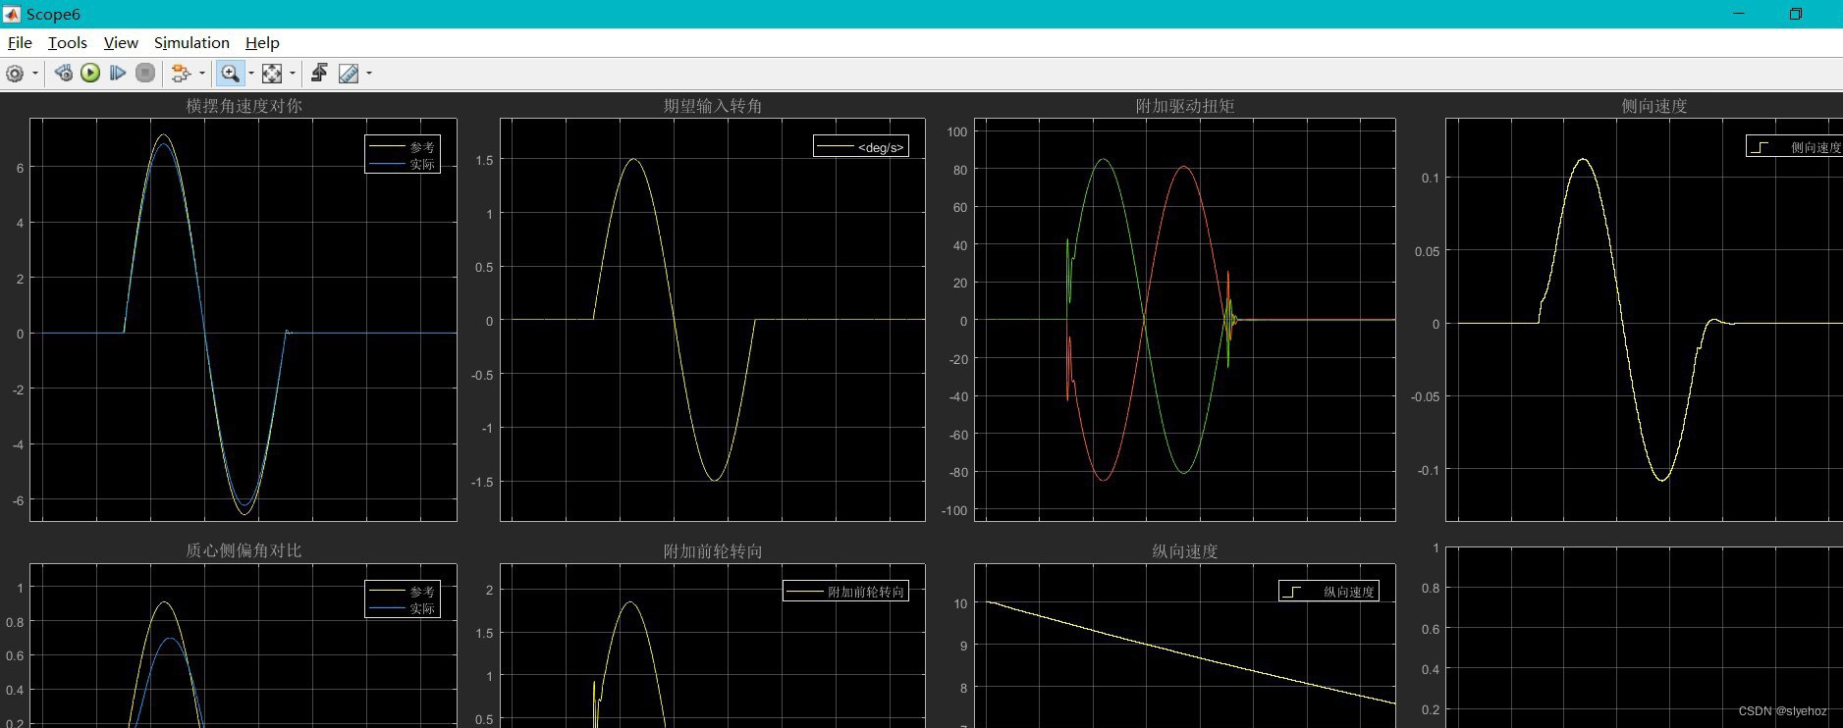Click the grey Stop simulation button

145,74
